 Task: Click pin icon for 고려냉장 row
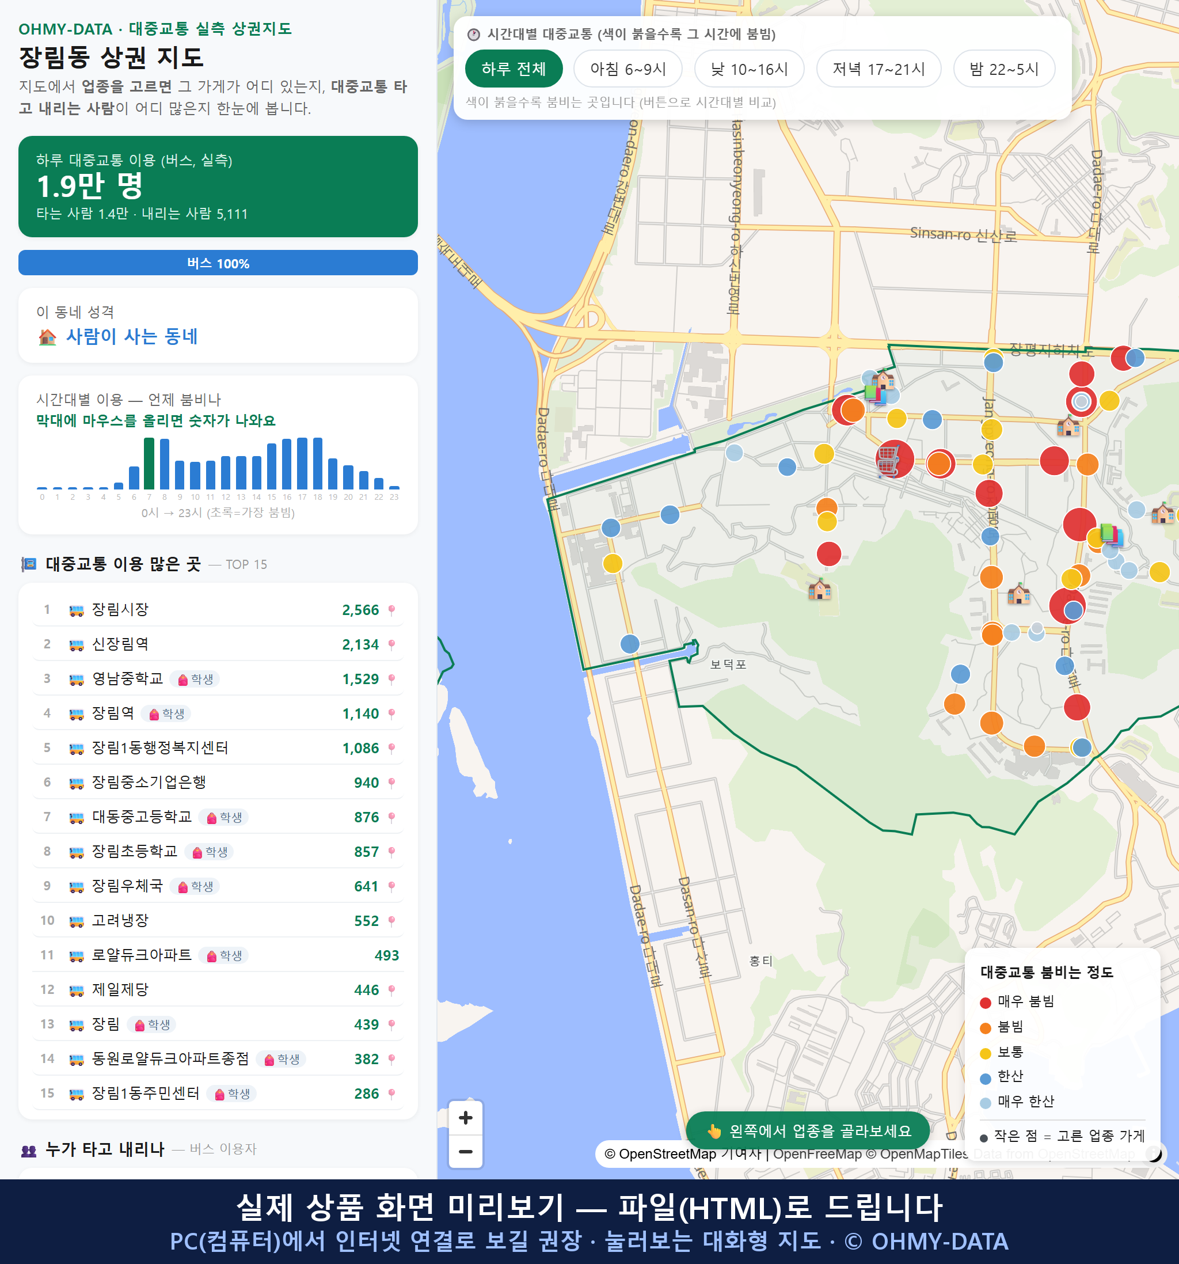pos(391,921)
